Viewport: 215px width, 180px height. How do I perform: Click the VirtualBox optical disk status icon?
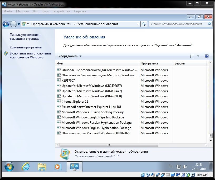148,175
